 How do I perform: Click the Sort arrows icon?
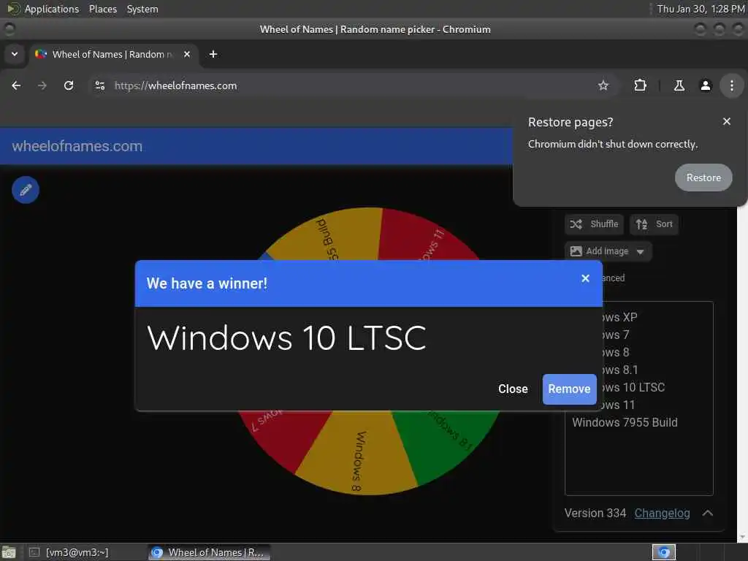[641, 224]
